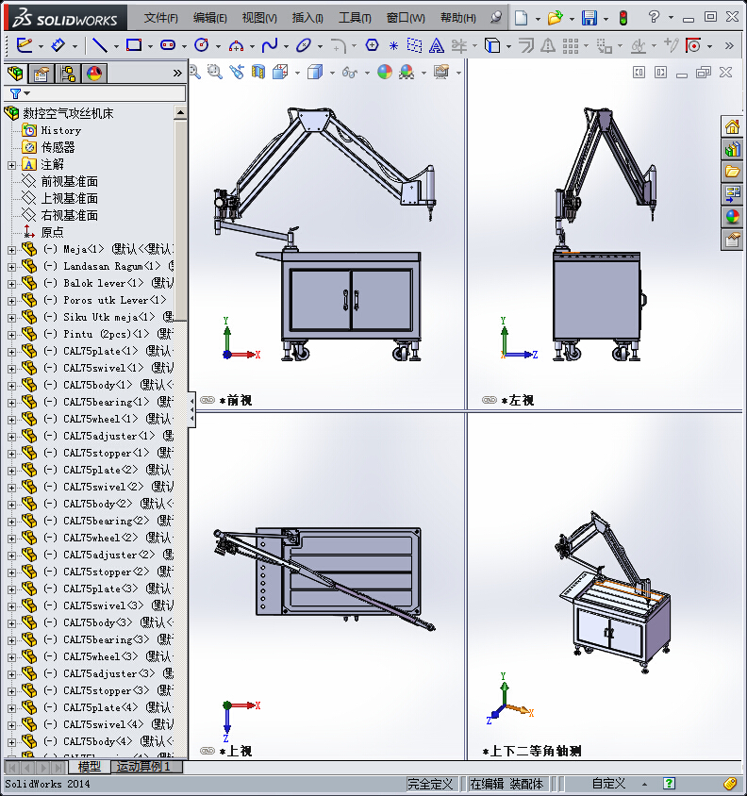Image resolution: width=747 pixels, height=796 pixels.
Task: Click the New document icon
Action: point(521,18)
